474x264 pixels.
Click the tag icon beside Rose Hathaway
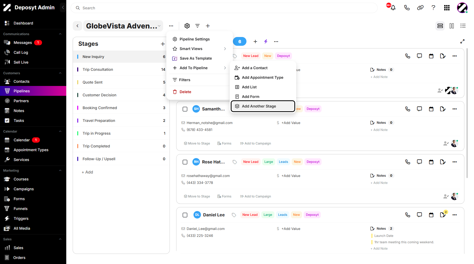[235, 162]
